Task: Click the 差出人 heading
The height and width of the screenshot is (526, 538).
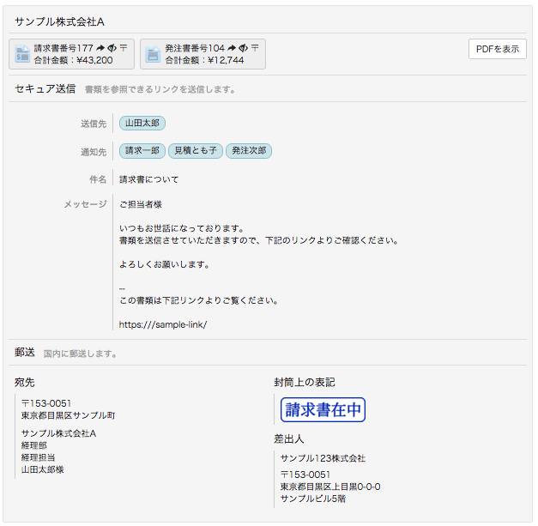Action: pos(289,438)
